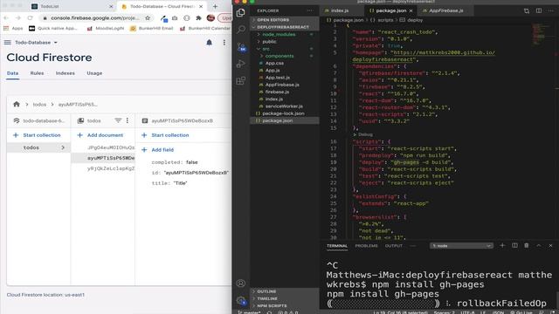The image size is (559, 314).
Task: Click Start collection in document pane
Action: point(165,135)
